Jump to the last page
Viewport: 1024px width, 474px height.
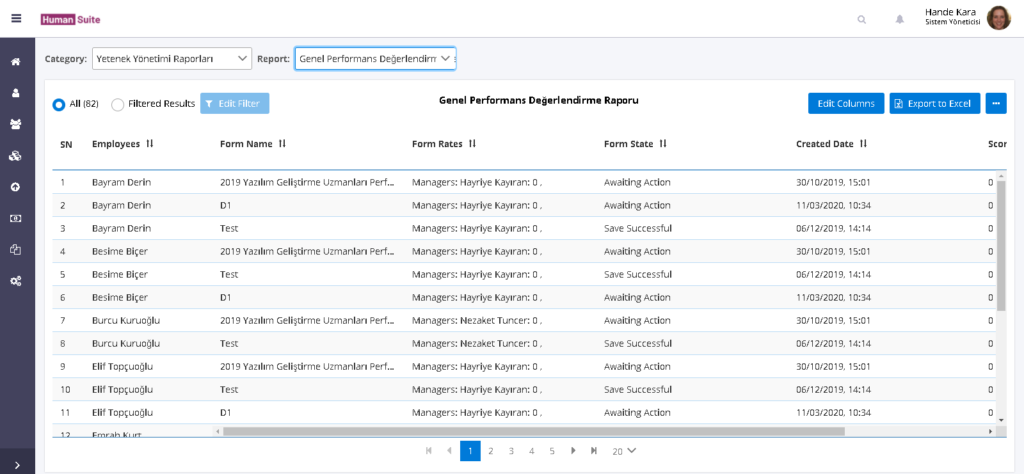tap(594, 451)
